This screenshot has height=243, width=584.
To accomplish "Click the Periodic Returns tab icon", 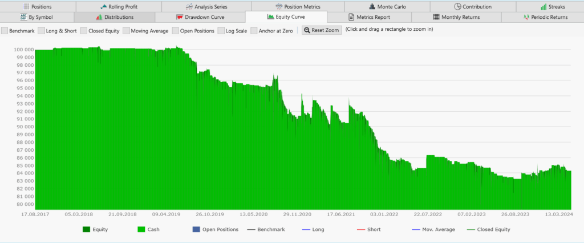I will [x=526, y=17].
